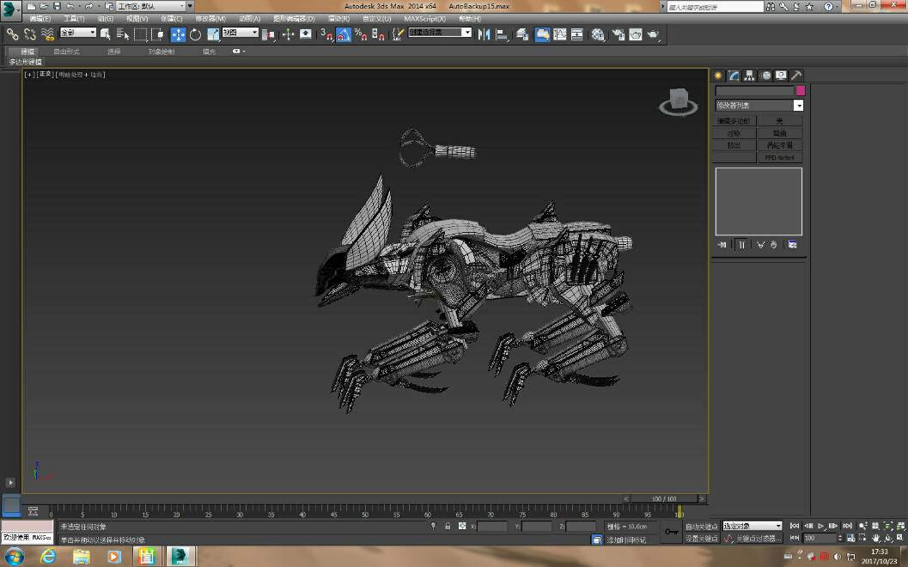Image resolution: width=908 pixels, height=567 pixels.
Task: Click the 设置关键点 Set Key button
Action: pos(701,539)
